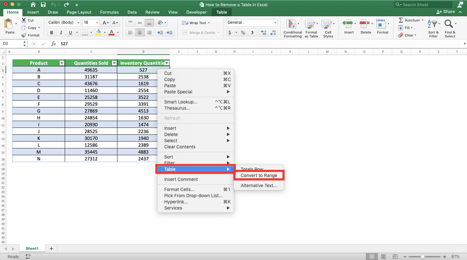
Task: Apply the Percent Style number format
Action: click(242, 33)
